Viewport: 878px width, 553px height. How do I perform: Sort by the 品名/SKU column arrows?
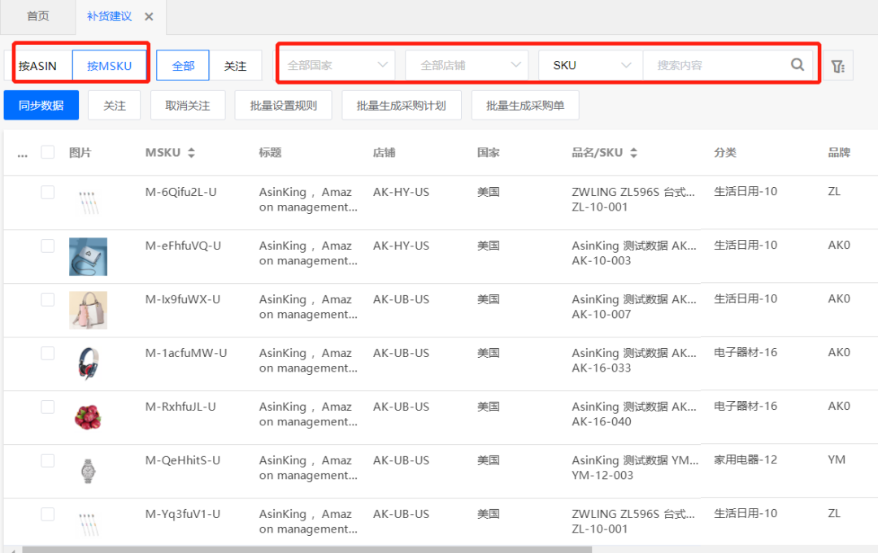click(634, 152)
